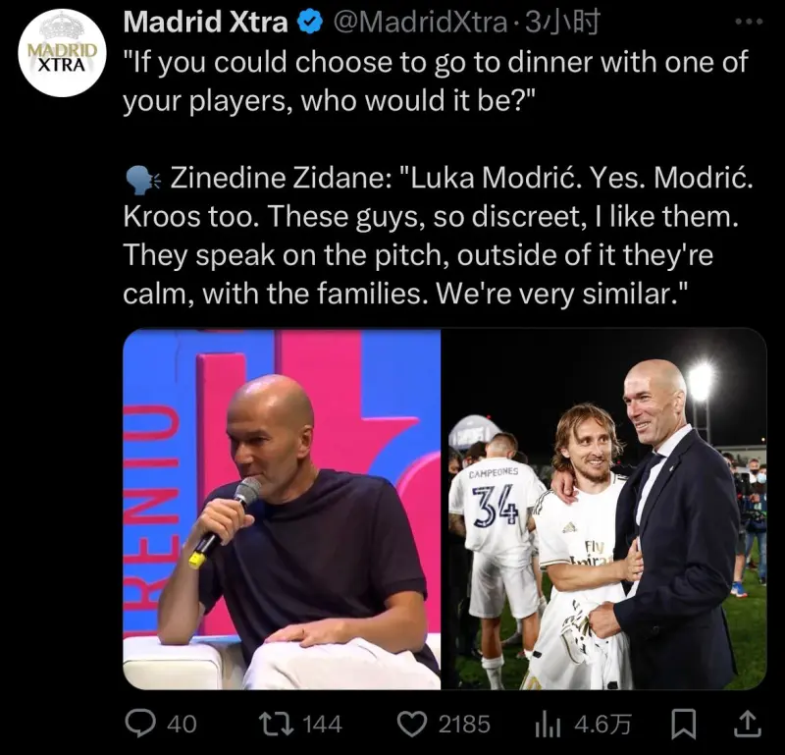The height and width of the screenshot is (755, 785).
Task: Open right photo of Modrić and Zidane
Action: pyautogui.click(x=604, y=509)
